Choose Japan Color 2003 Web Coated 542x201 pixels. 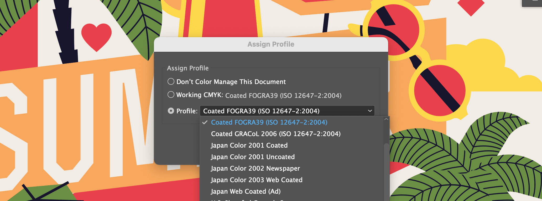257,180
